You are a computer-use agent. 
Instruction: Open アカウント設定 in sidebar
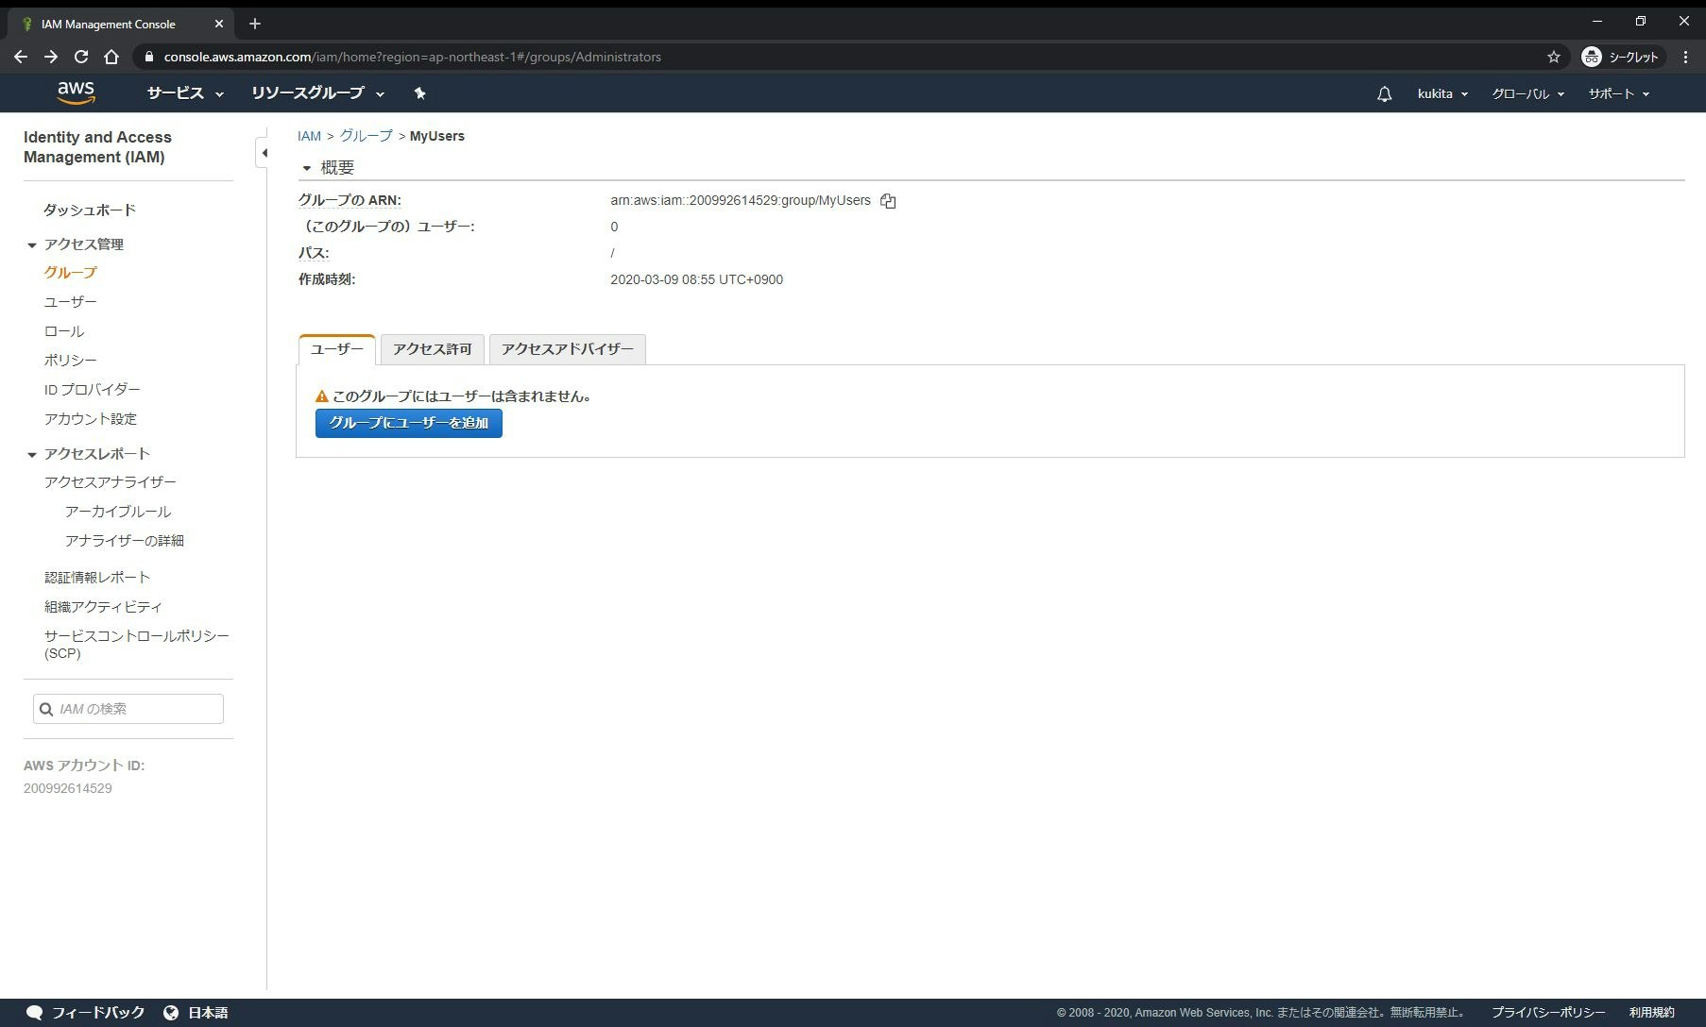(x=90, y=418)
